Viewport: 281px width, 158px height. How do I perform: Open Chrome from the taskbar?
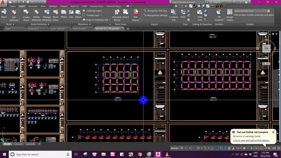(140, 154)
